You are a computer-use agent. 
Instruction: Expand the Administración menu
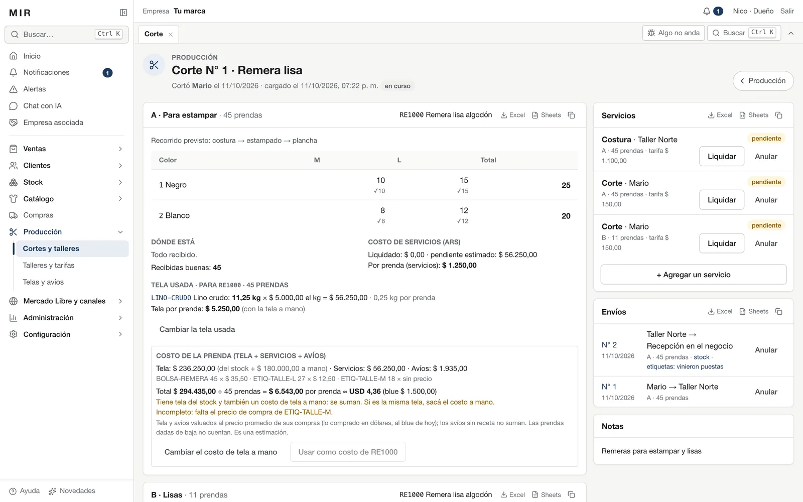click(x=66, y=318)
